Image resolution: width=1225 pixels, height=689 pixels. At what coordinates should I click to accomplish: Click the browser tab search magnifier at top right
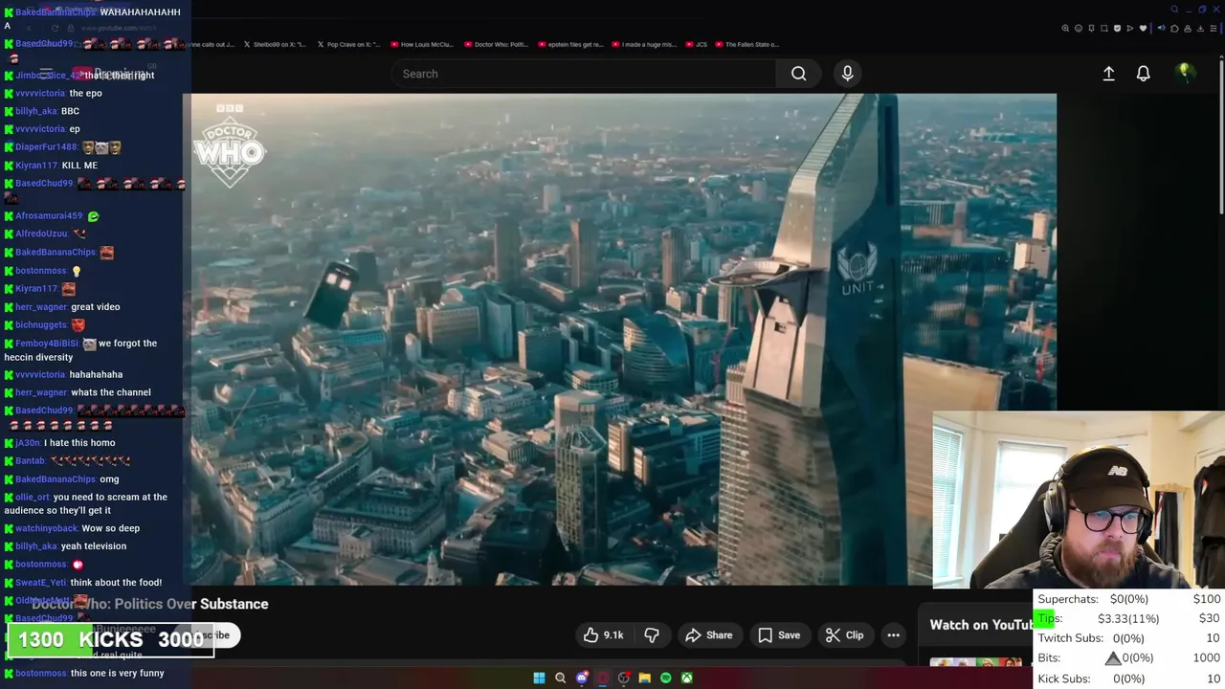pyautogui.click(x=1174, y=10)
